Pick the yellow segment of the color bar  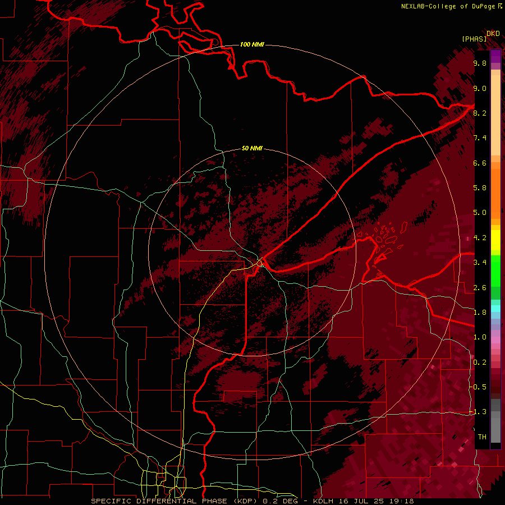point(495,240)
